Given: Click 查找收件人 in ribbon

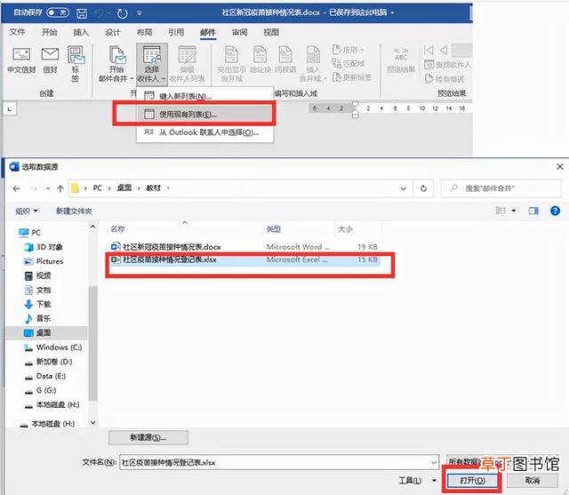Looking at the screenshot, I should [x=447, y=65].
